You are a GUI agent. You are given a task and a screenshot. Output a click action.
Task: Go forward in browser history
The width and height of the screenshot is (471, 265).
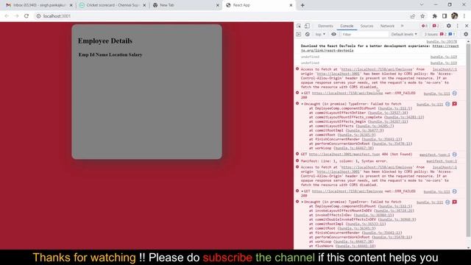(x=16, y=16)
